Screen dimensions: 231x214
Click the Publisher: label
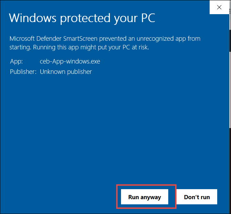[x=23, y=72]
